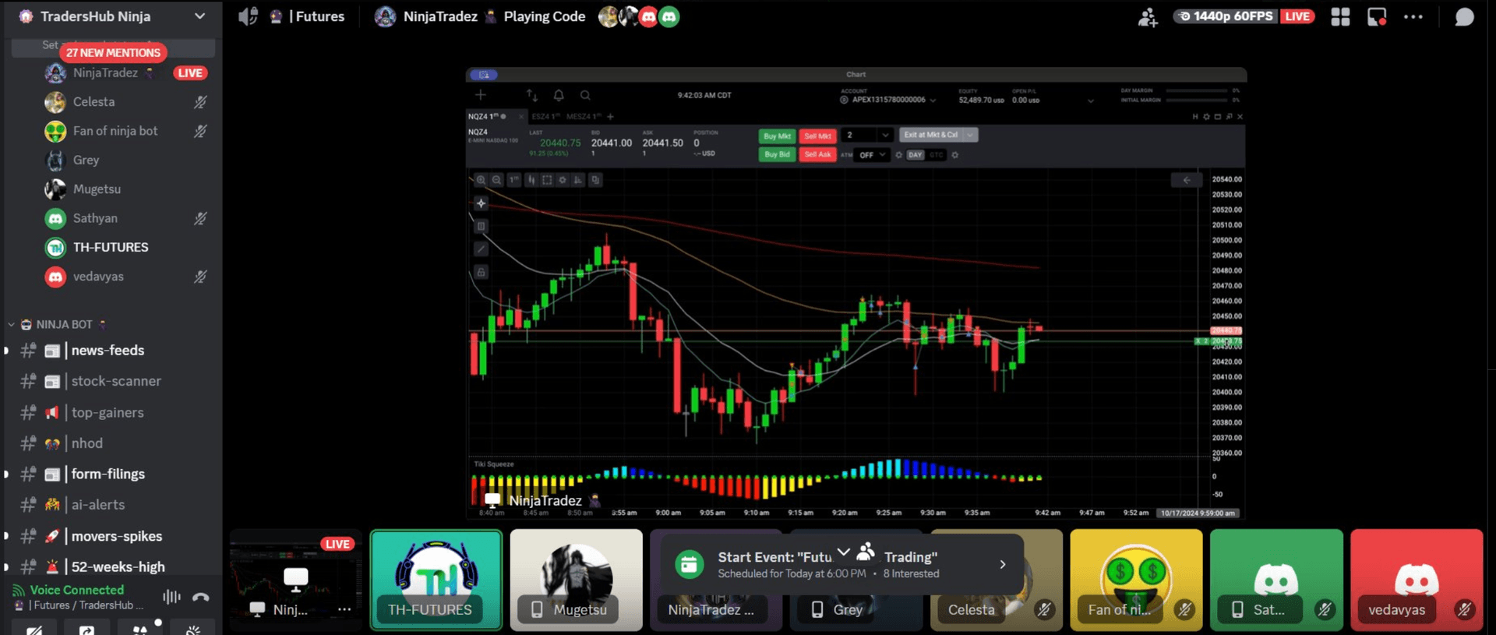The height and width of the screenshot is (635, 1496).
Task: Open stream tile three-dot options
Action: [x=344, y=609]
